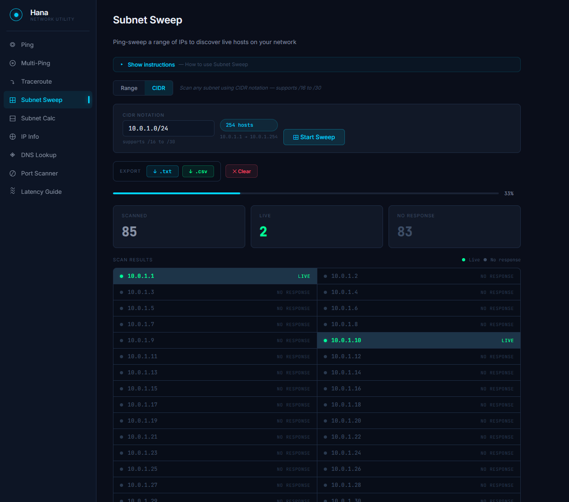The width and height of the screenshot is (569, 502).
Task: Click the IP Info globe icon
Action: [12, 136]
